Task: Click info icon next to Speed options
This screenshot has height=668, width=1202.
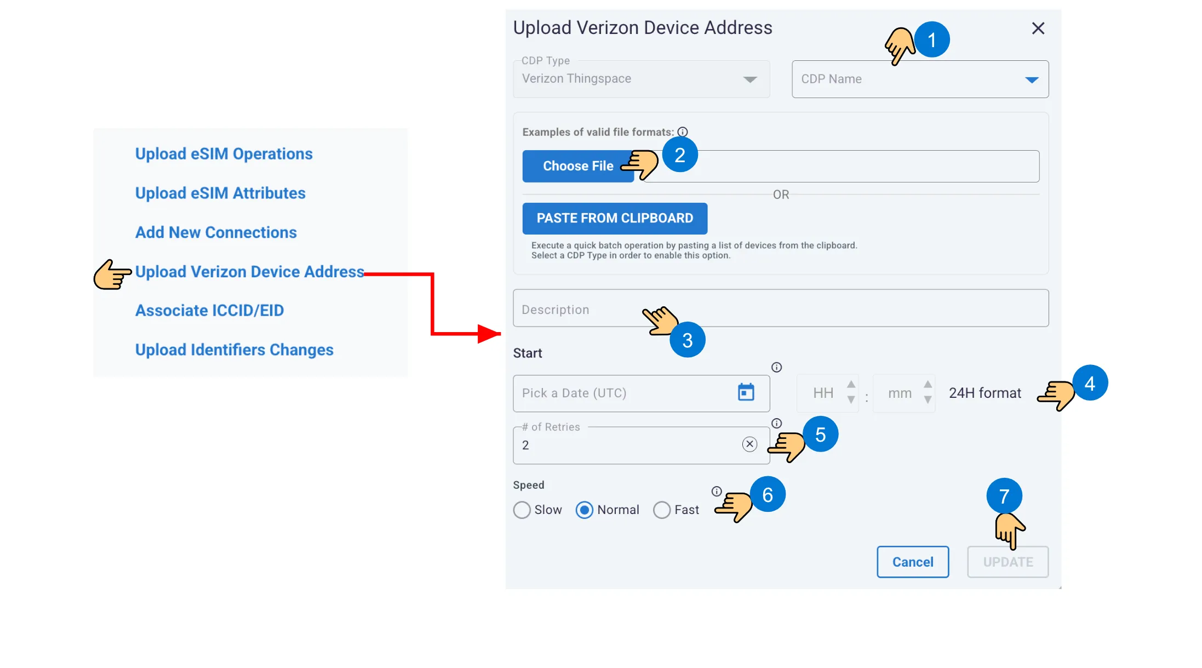Action: coord(716,491)
